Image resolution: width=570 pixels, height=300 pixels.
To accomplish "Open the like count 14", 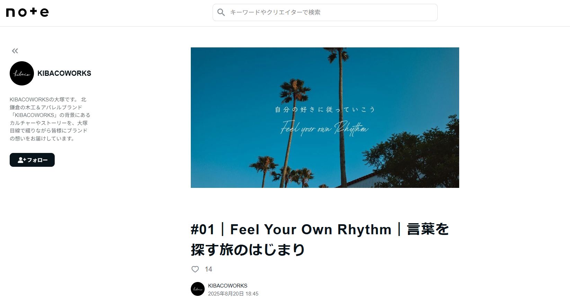I will point(208,269).
